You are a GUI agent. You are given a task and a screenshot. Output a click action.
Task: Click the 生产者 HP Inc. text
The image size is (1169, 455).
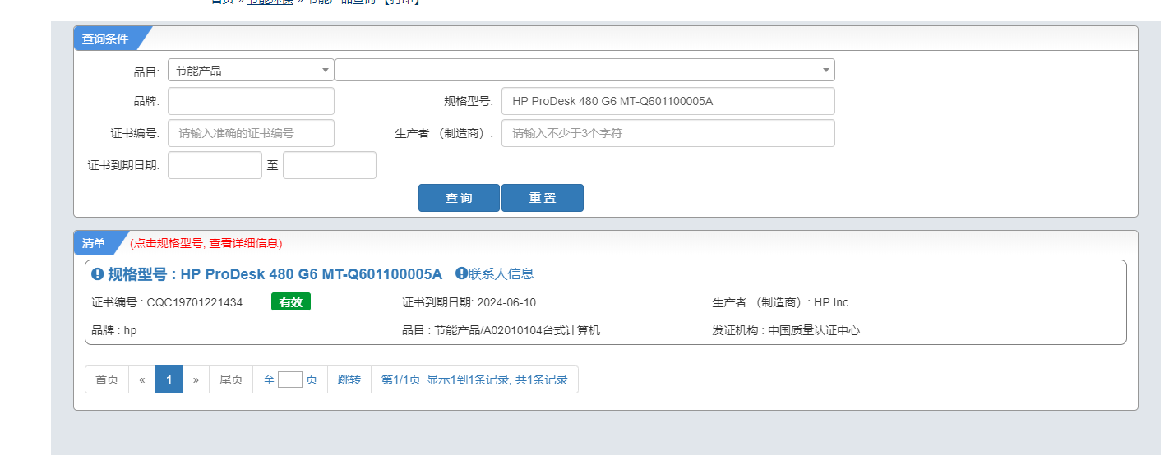tap(782, 302)
